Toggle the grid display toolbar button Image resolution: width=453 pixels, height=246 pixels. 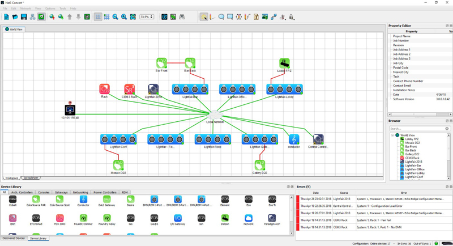[x=98, y=17]
